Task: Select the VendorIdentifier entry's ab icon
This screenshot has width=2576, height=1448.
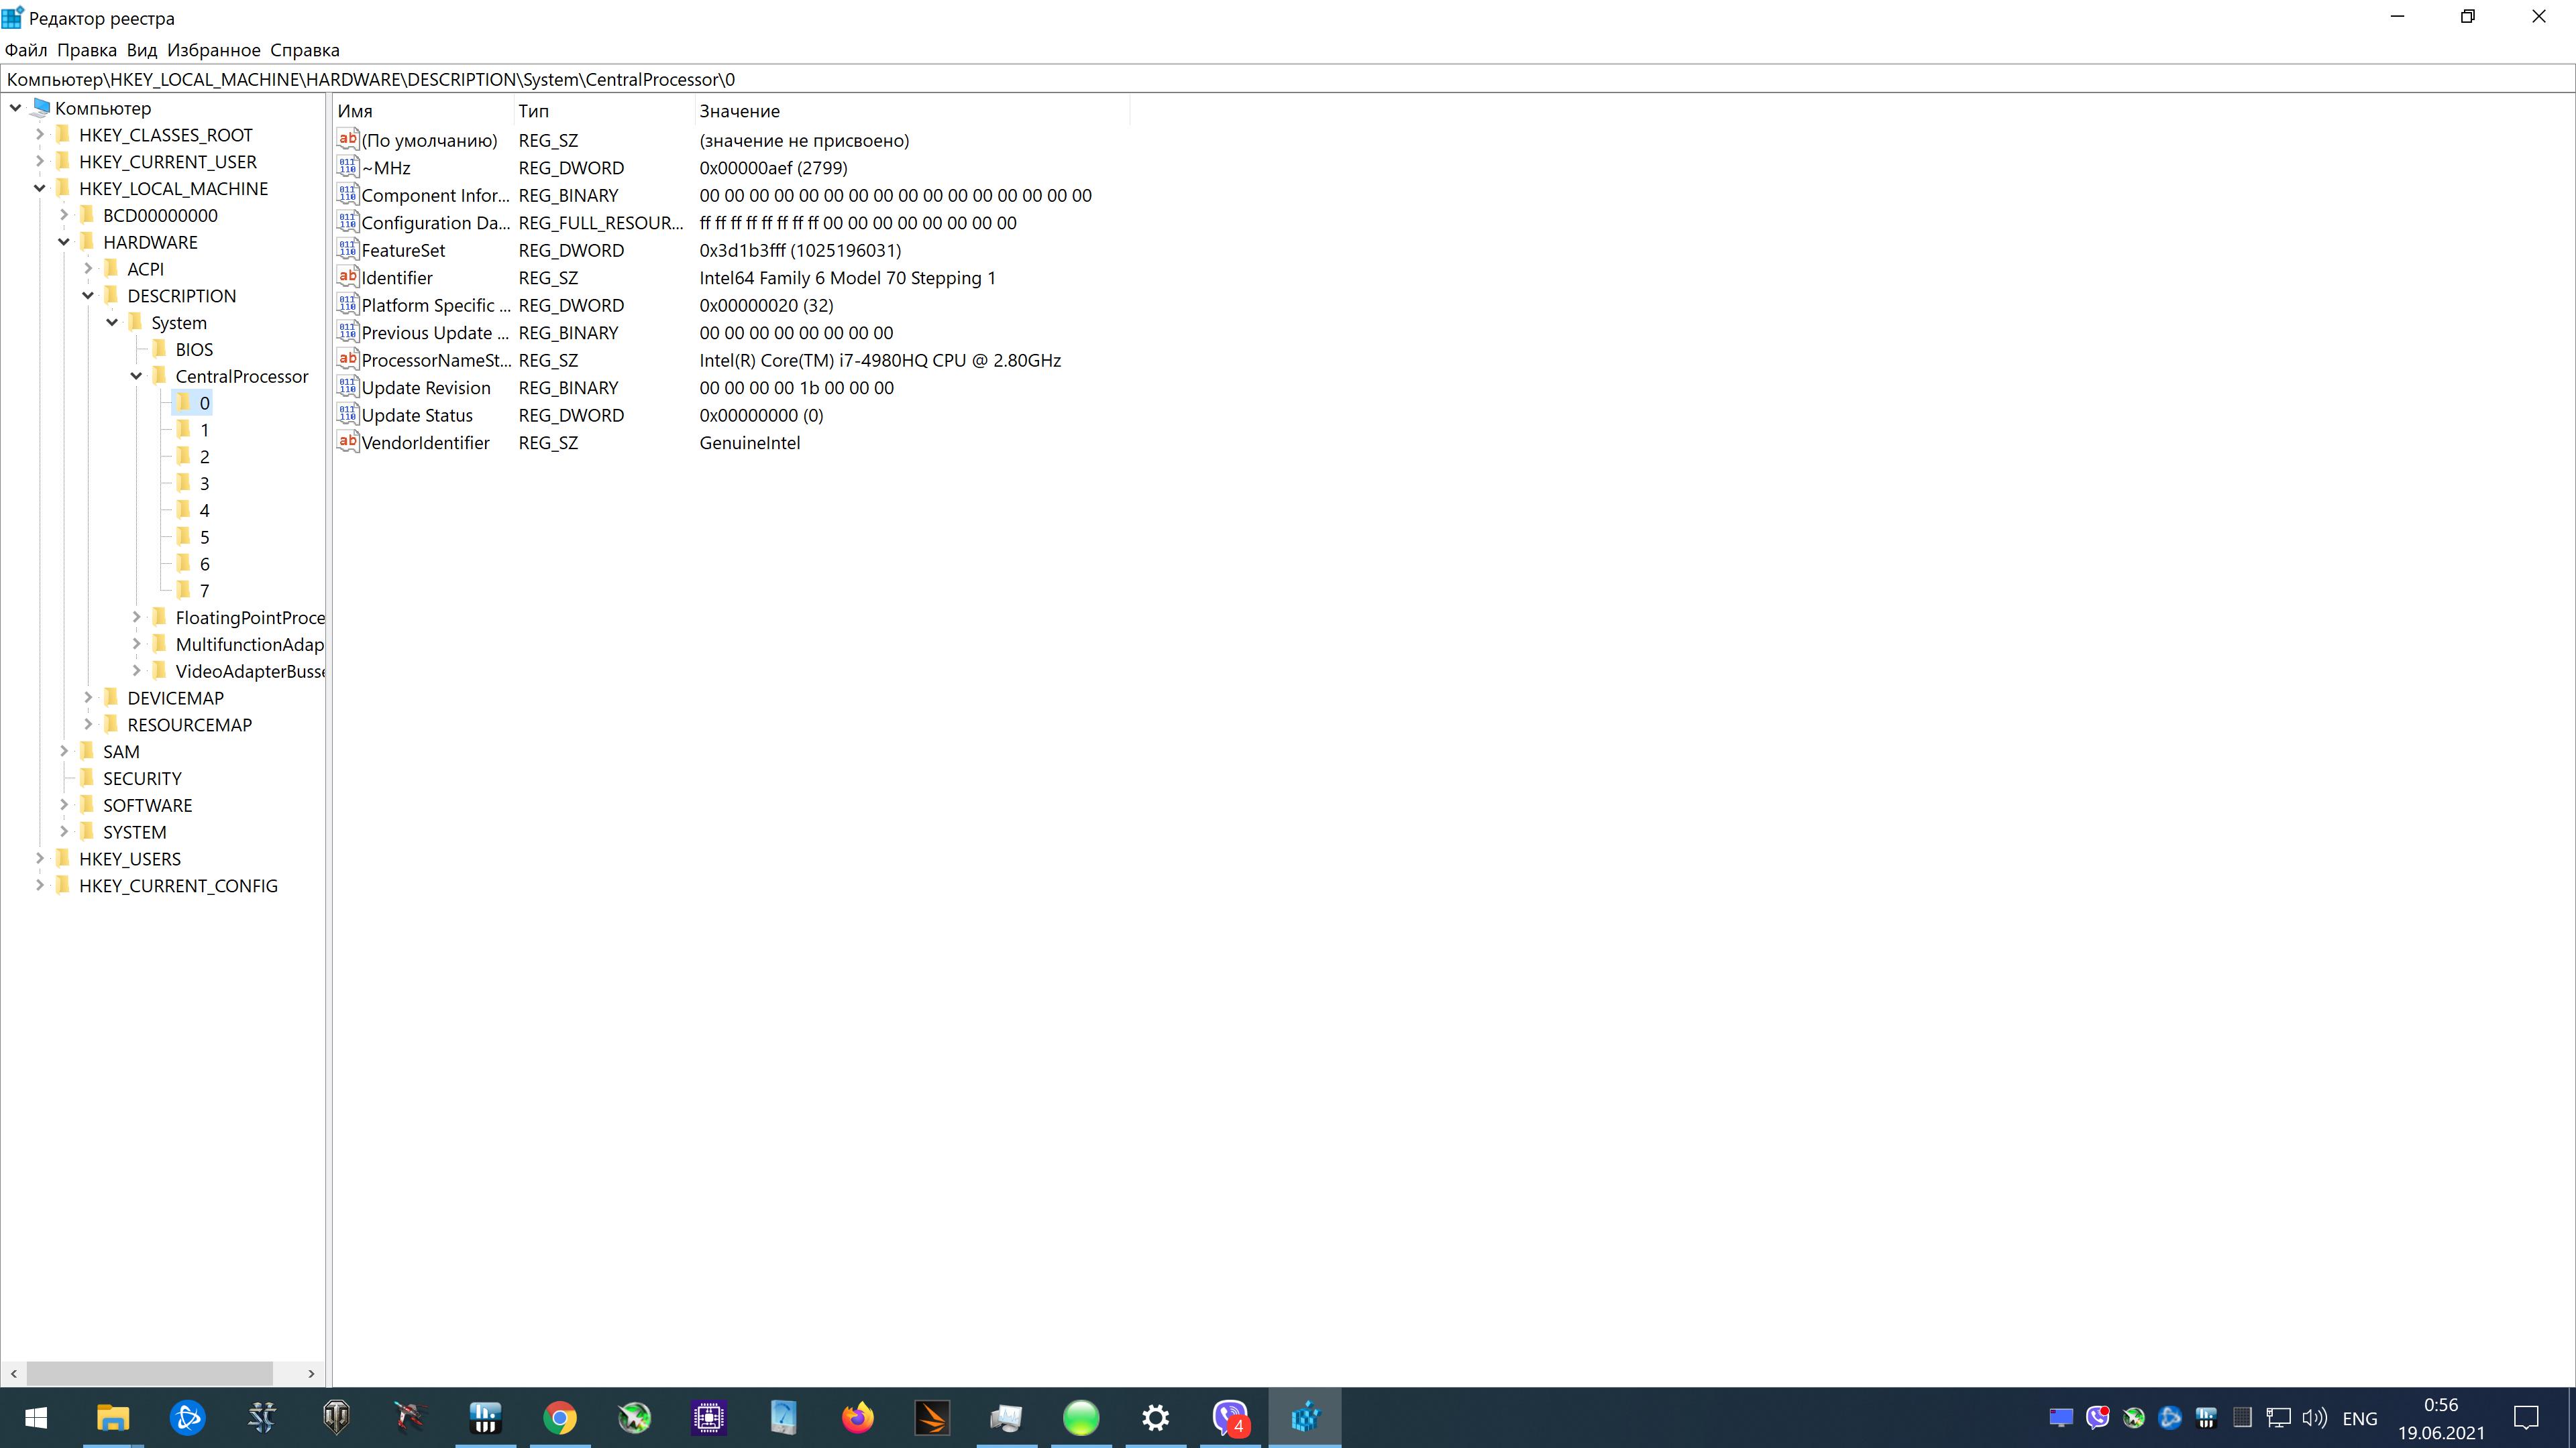Action: (347, 442)
